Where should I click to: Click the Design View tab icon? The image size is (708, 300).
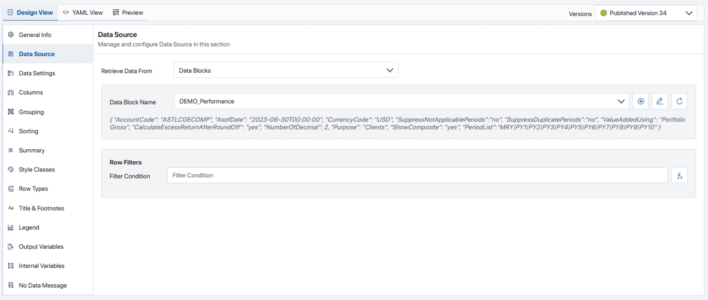pos(11,12)
